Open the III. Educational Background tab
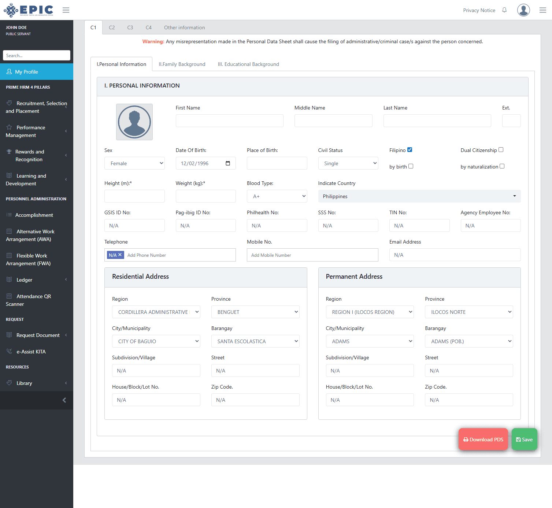This screenshot has width=552, height=508. pos(248,64)
